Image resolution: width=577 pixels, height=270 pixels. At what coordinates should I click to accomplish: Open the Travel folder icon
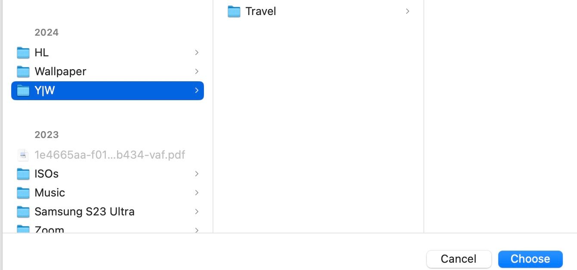pyautogui.click(x=233, y=11)
